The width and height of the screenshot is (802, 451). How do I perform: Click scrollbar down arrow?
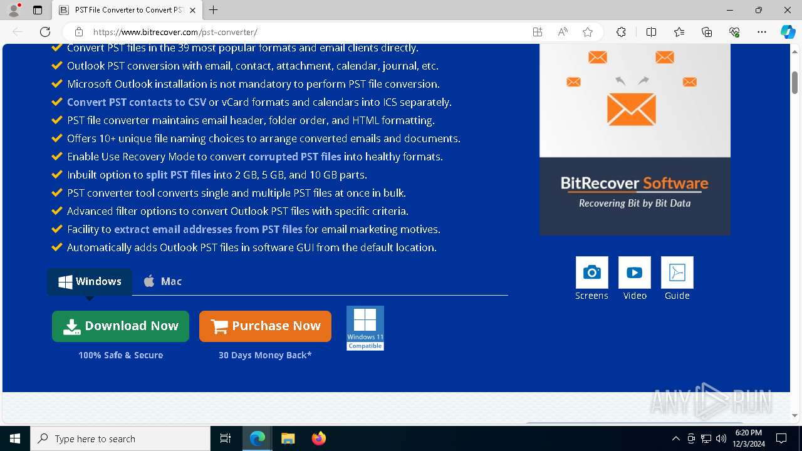point(794,416)
